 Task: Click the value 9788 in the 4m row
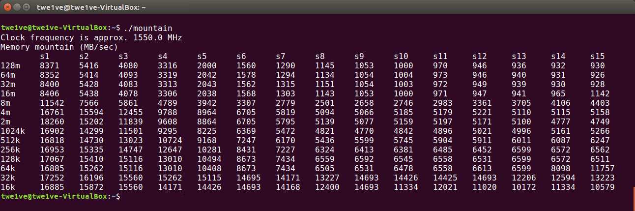pyautogui.click(x=168, y=112)
